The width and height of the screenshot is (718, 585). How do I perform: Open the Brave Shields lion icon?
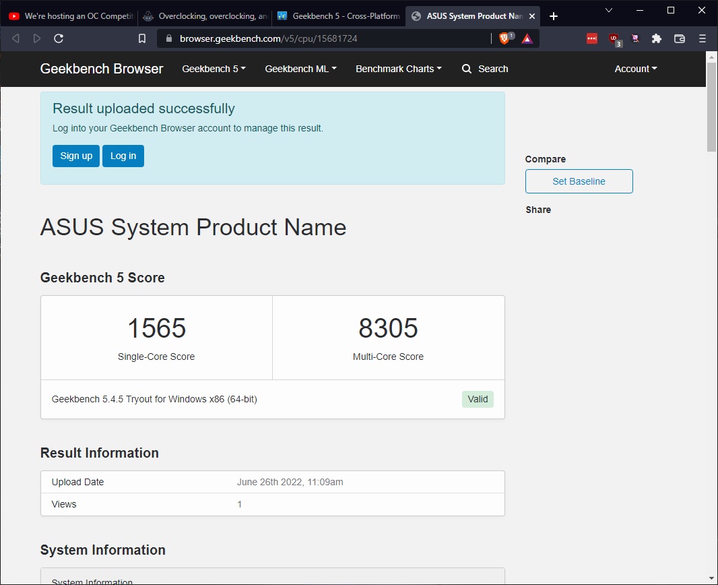[504, 38]
